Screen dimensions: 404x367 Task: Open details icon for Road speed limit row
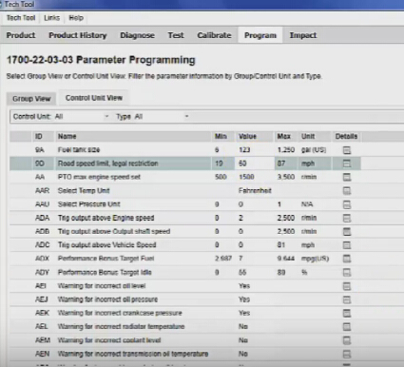click(x=347, y=164)
